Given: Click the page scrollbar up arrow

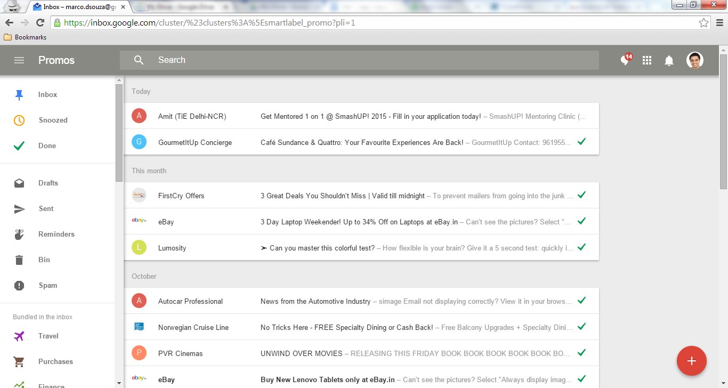Looking at the screenshot, I should click(x=723, y=49).
